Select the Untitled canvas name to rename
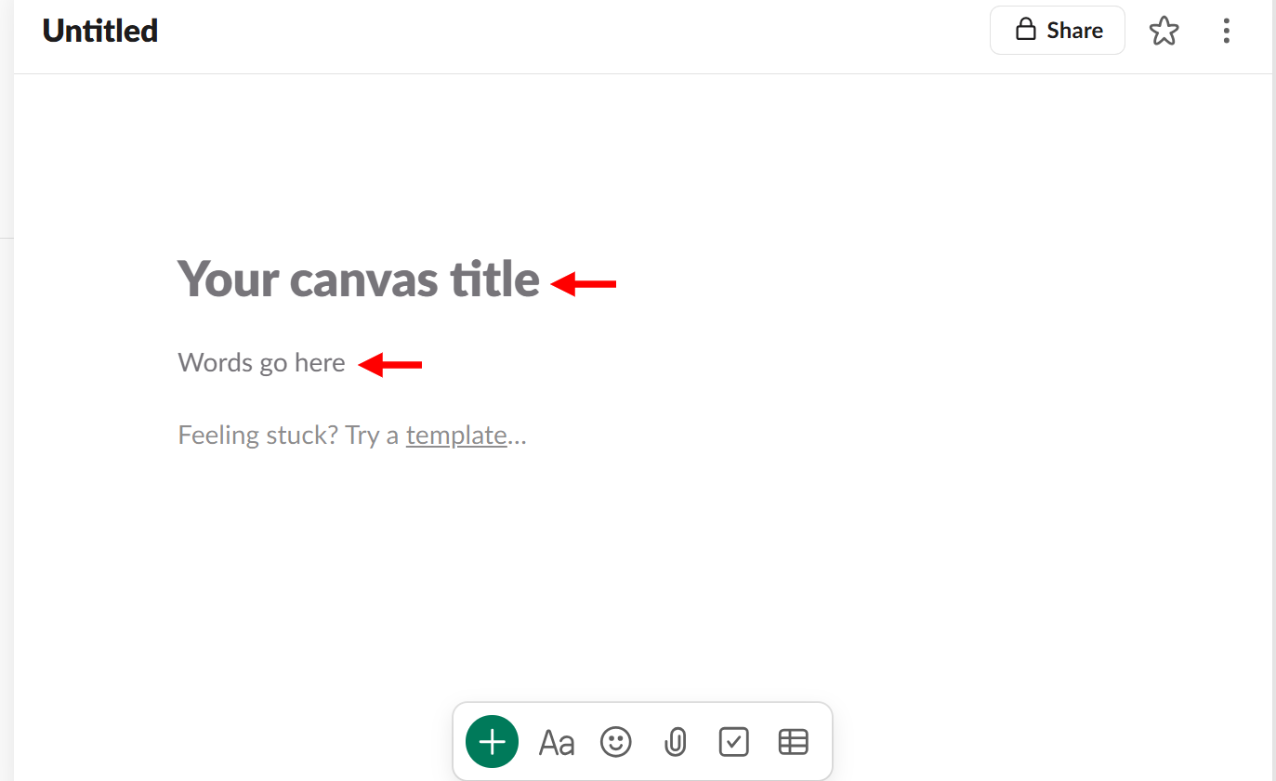Image resolution: width=1276 pixels, height=781 pixels. pos(99,30)
